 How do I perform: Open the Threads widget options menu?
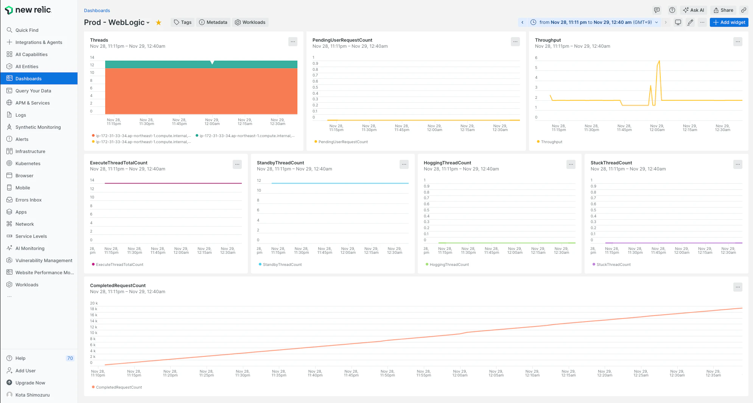click(293, 42)
